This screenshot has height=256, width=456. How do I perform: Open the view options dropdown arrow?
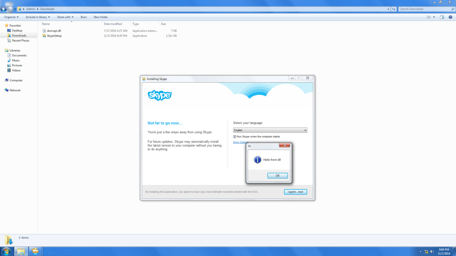[x=434, y=17]
